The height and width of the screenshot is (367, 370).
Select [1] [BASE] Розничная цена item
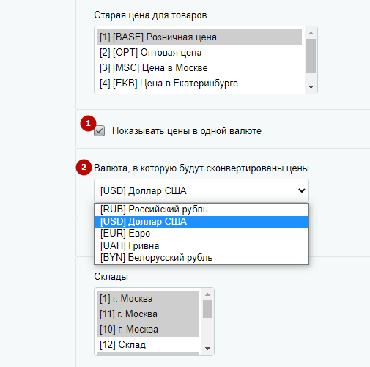(199, 37)
